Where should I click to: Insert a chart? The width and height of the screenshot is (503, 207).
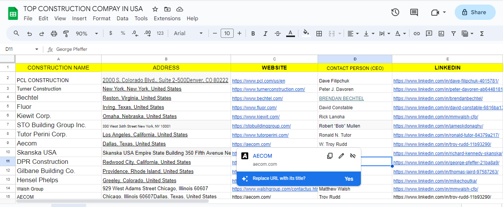click(x=441, y=34)
